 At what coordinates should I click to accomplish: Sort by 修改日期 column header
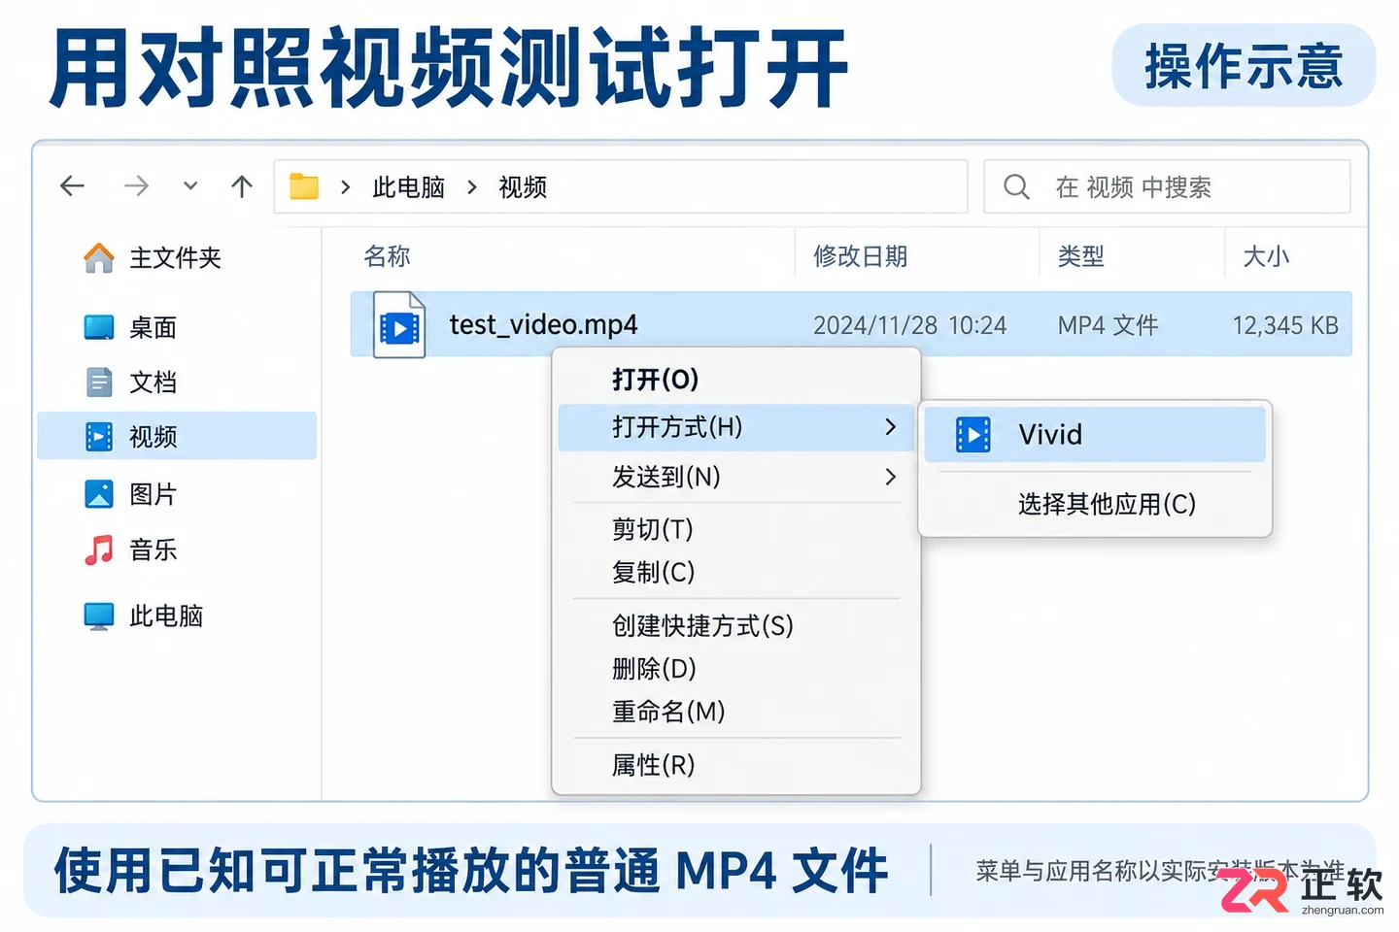click(860, 256)
